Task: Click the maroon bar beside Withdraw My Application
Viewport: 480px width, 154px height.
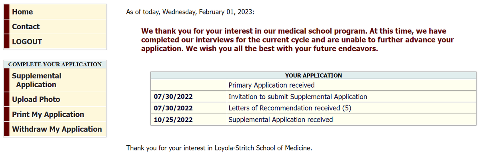Action: tap(6, 129)
